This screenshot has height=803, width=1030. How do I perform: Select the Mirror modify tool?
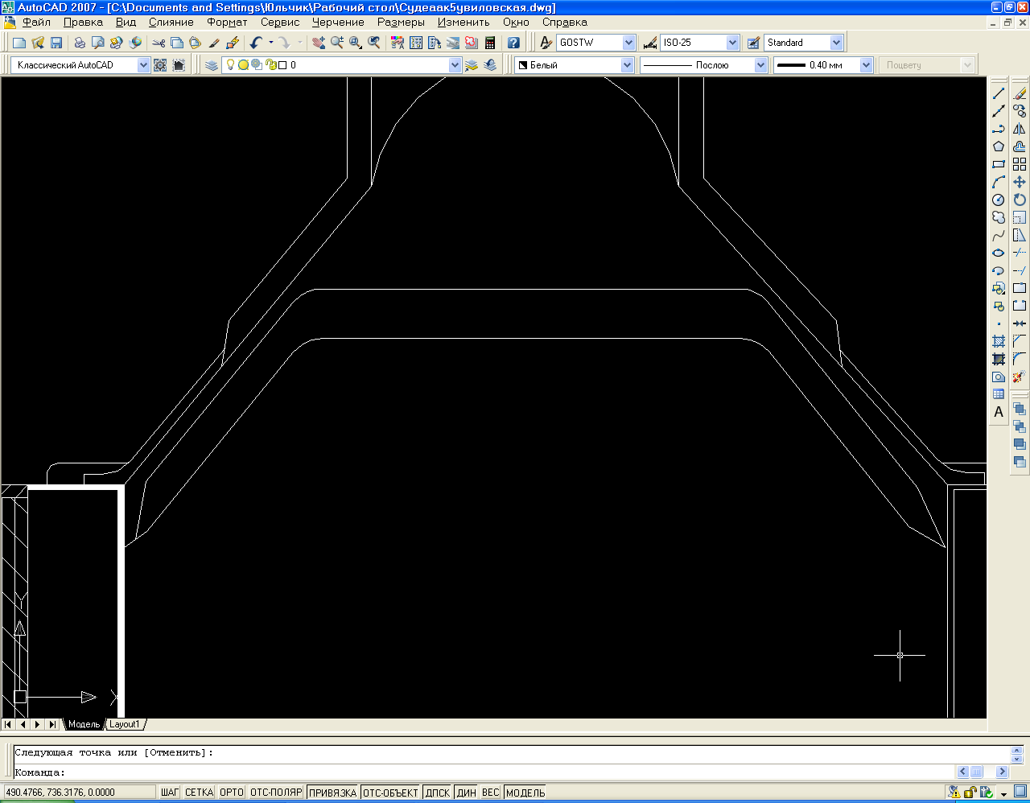point(1020,129)
